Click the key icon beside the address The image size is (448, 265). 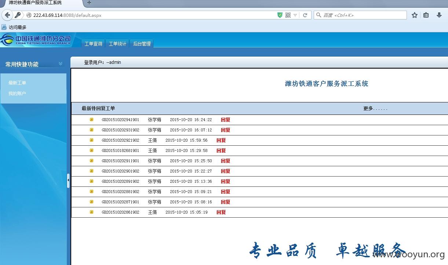pyautogui.click(x=18, y=15)
